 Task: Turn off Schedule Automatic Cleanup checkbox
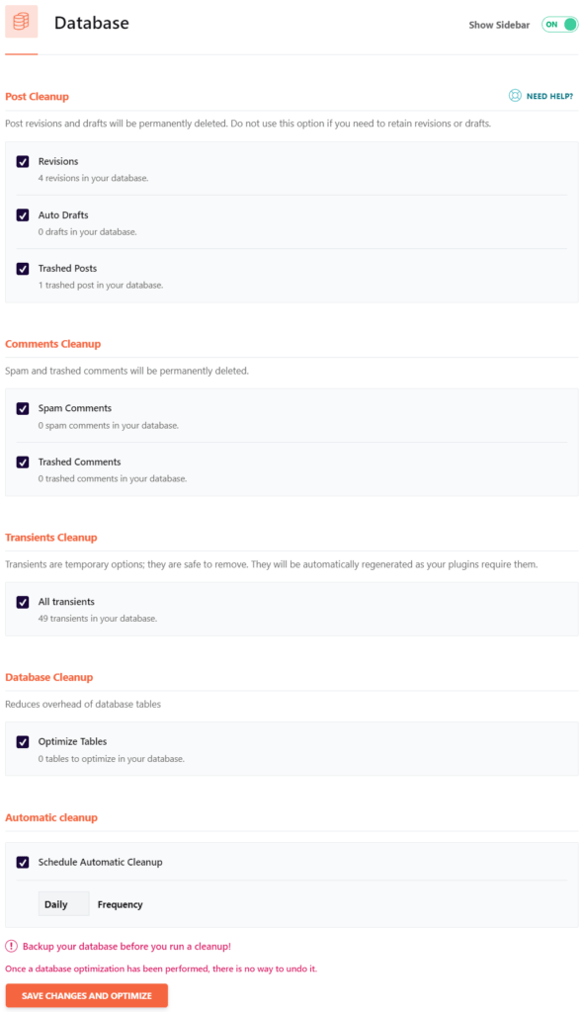coord(23,862)
